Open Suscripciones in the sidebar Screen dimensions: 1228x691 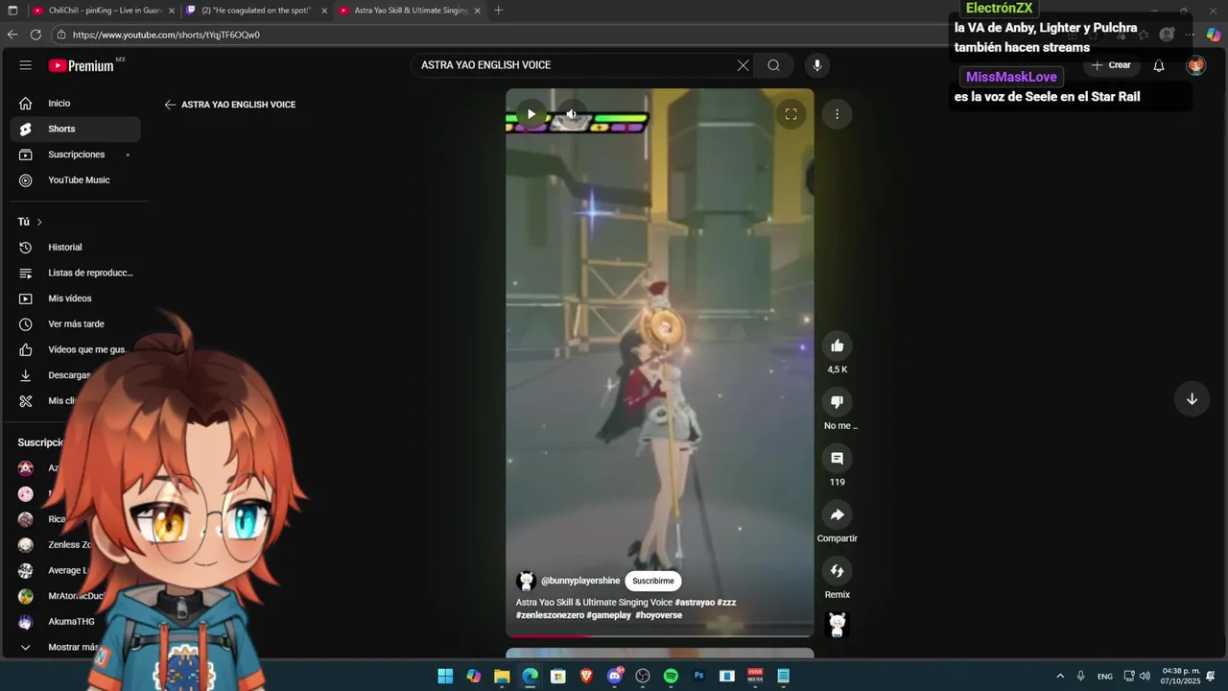click(x=75, y=155)
